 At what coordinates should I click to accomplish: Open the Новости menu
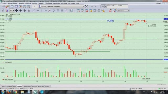pos(35,3)
